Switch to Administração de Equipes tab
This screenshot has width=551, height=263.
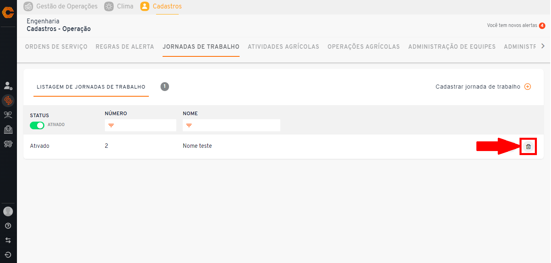[x=452, y=47]
